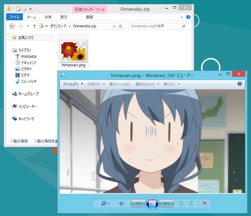Click the 圧縮フォルダー ツール contextual tab header
Viewport: 251px width, 216px height.
pyautogui.click(x=90, y=9)
